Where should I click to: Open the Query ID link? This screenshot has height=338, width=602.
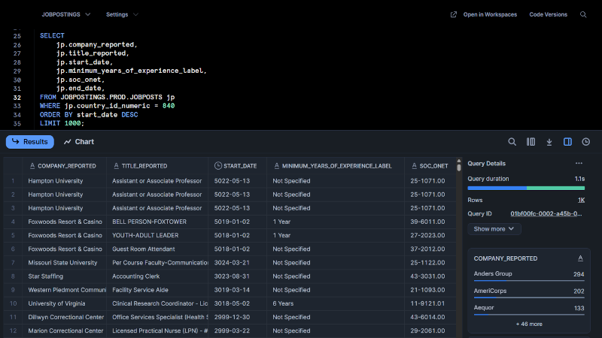[546, 214]
